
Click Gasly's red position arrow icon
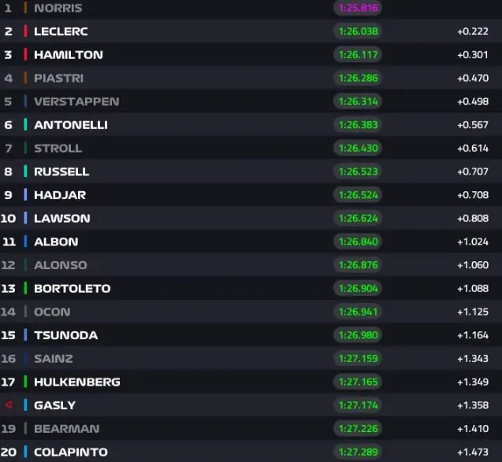[x=9, y=405]
